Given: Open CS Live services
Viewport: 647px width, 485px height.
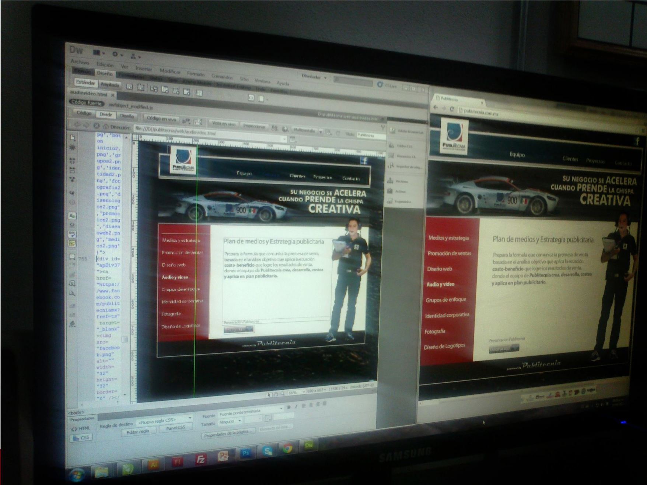Looking at the screenshot, I should click(387, 85).
